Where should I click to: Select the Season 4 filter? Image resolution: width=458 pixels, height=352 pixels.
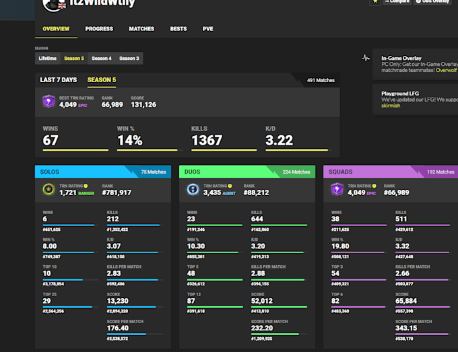coord(101,59)
